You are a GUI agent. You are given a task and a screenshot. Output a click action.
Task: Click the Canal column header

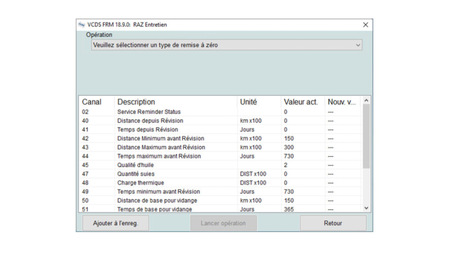click(x=96, y=102)
